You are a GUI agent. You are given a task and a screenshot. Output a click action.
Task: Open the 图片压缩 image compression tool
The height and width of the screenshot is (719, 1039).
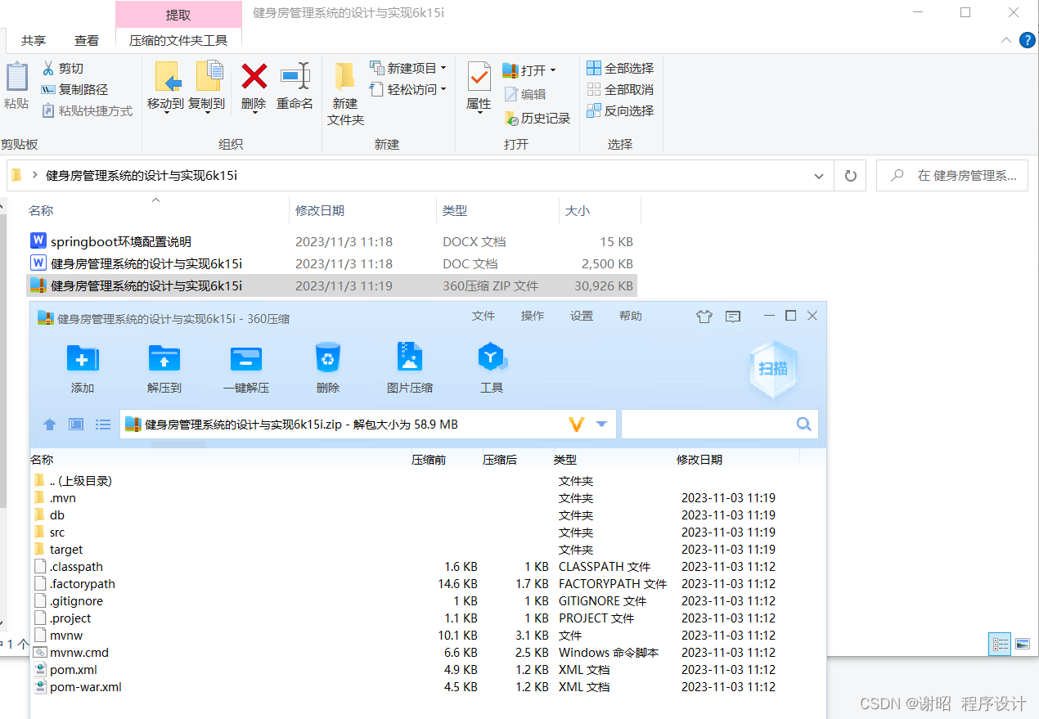coord(409,367)
